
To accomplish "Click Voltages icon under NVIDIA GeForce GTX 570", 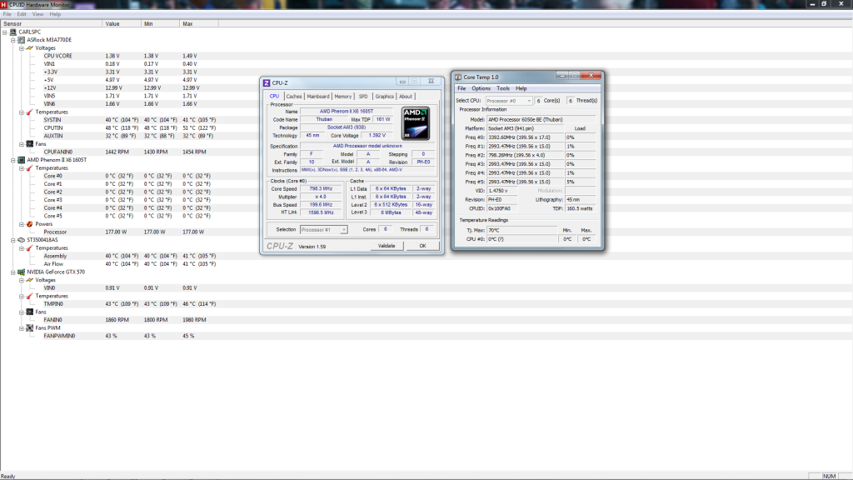I will coord(30,280).
